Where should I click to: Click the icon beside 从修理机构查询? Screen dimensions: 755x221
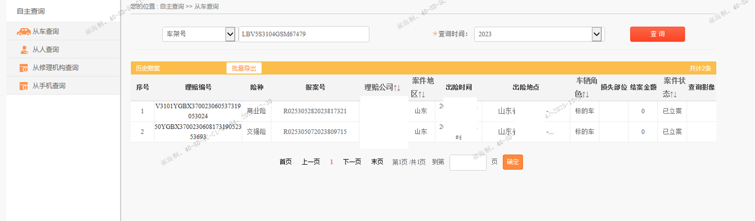click(24, 68)
